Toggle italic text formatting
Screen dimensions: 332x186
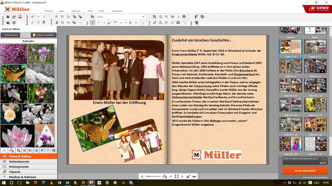click(x=98, y=23)
